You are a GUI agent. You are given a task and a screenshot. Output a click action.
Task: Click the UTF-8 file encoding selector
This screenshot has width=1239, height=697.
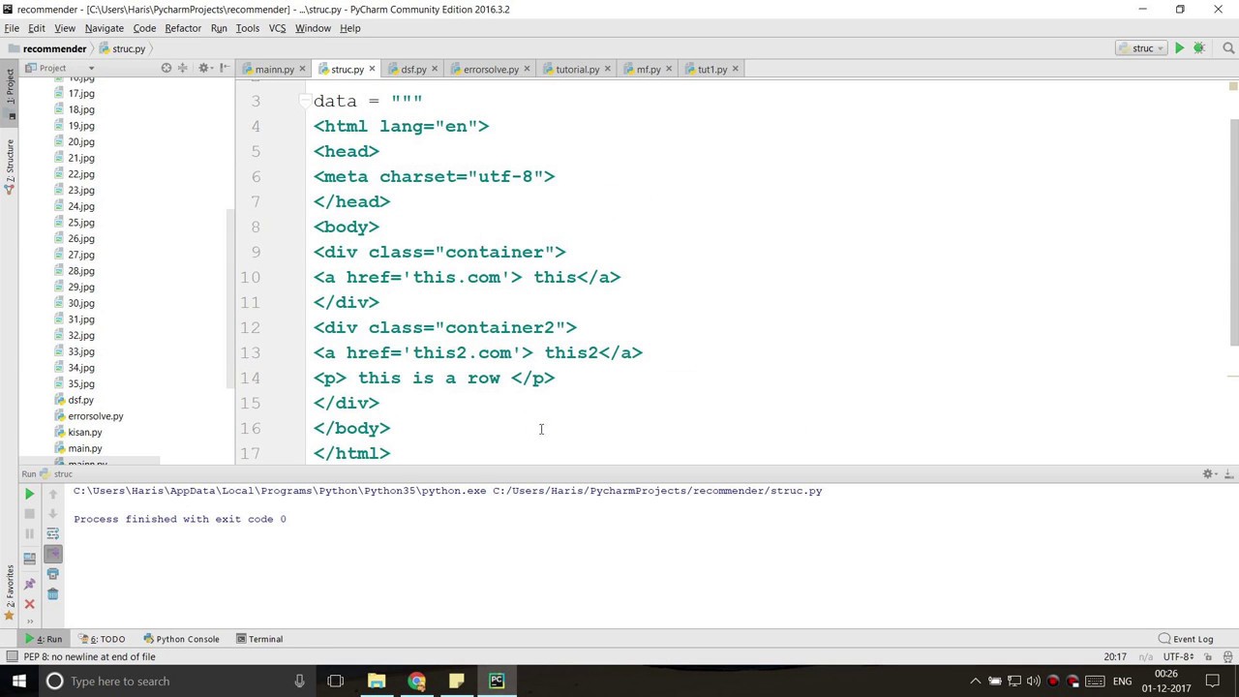point(1178,656)
